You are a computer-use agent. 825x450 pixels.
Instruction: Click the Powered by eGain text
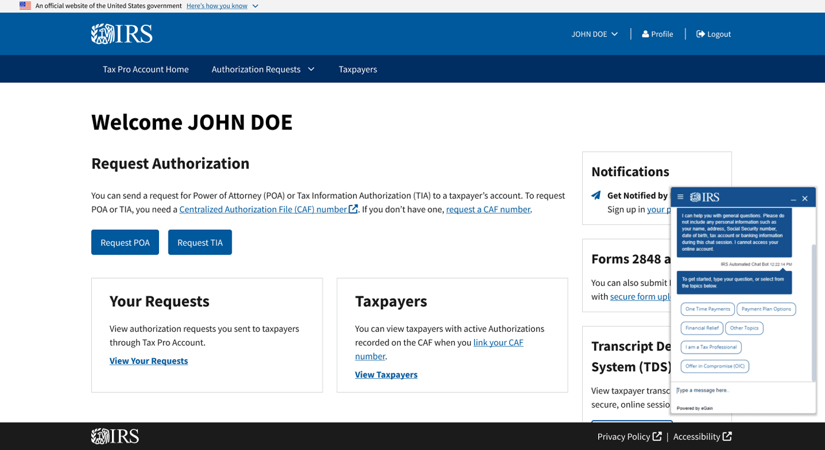[x=694, y=408]
